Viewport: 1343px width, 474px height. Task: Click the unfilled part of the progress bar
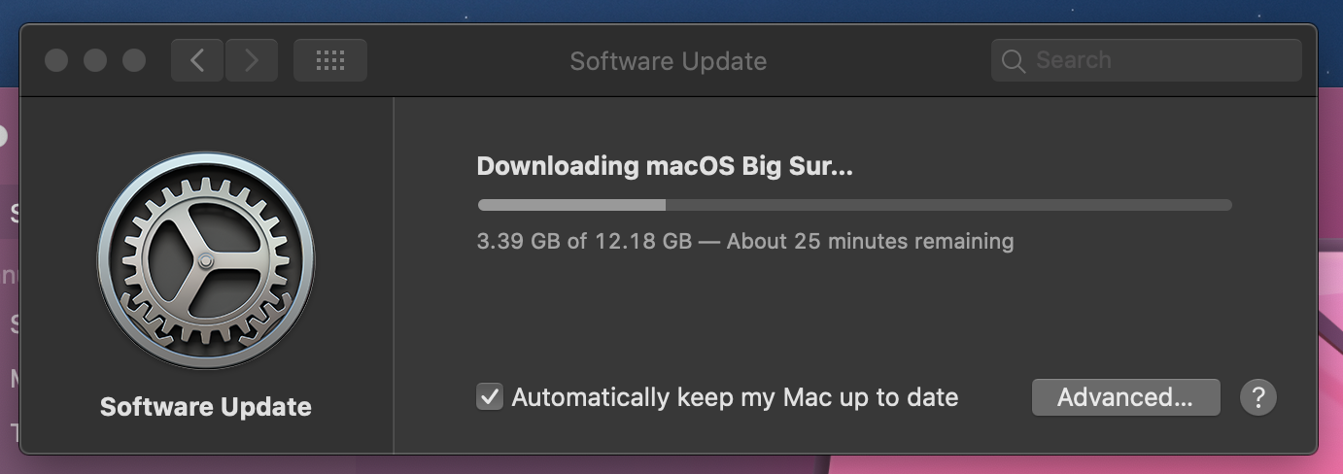coord(947,205)
